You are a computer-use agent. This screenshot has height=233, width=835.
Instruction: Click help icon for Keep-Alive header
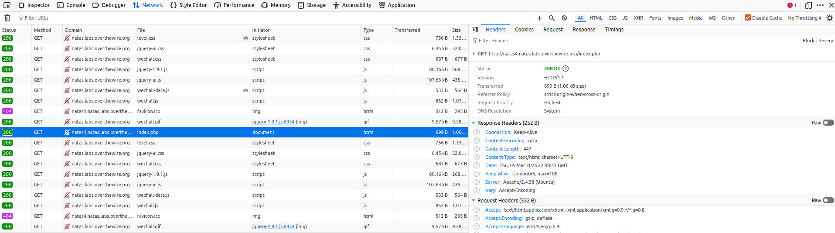[477, 174]
